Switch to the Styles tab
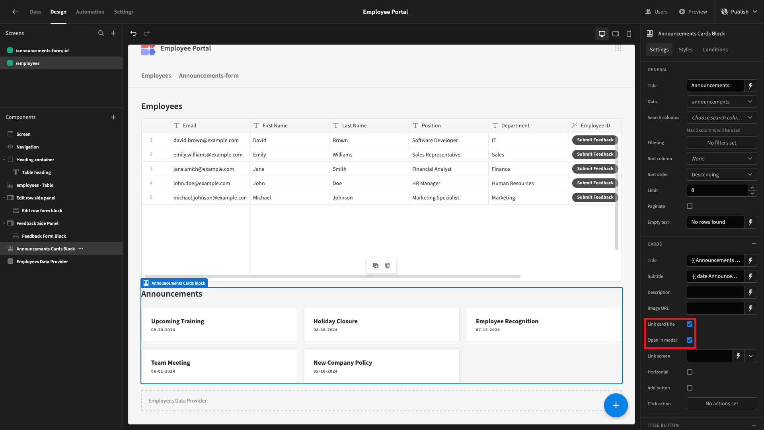 click(x=685, y=49)
